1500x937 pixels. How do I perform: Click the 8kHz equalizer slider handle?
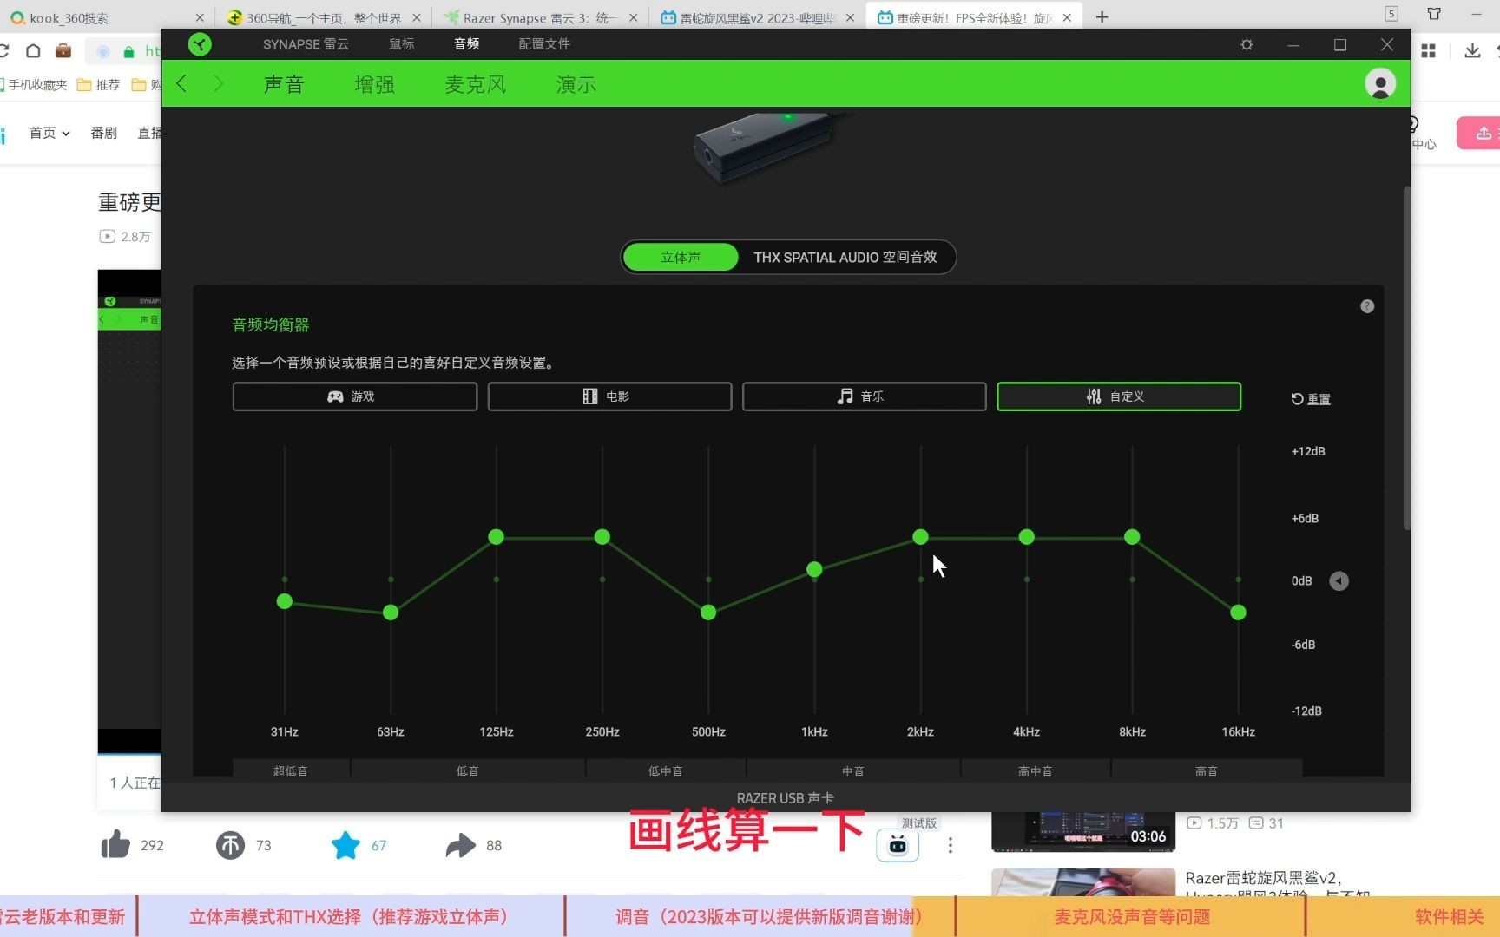[x=1132, y=537]
